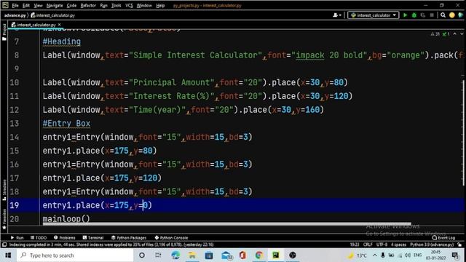Screen dimensions: 466x262
Task: Open Windows Start menu
Action: click(x=8, y=255)
